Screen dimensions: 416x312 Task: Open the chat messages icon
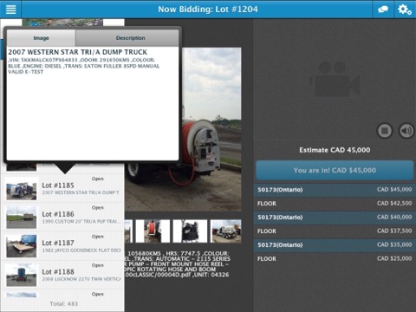(383, 10)
